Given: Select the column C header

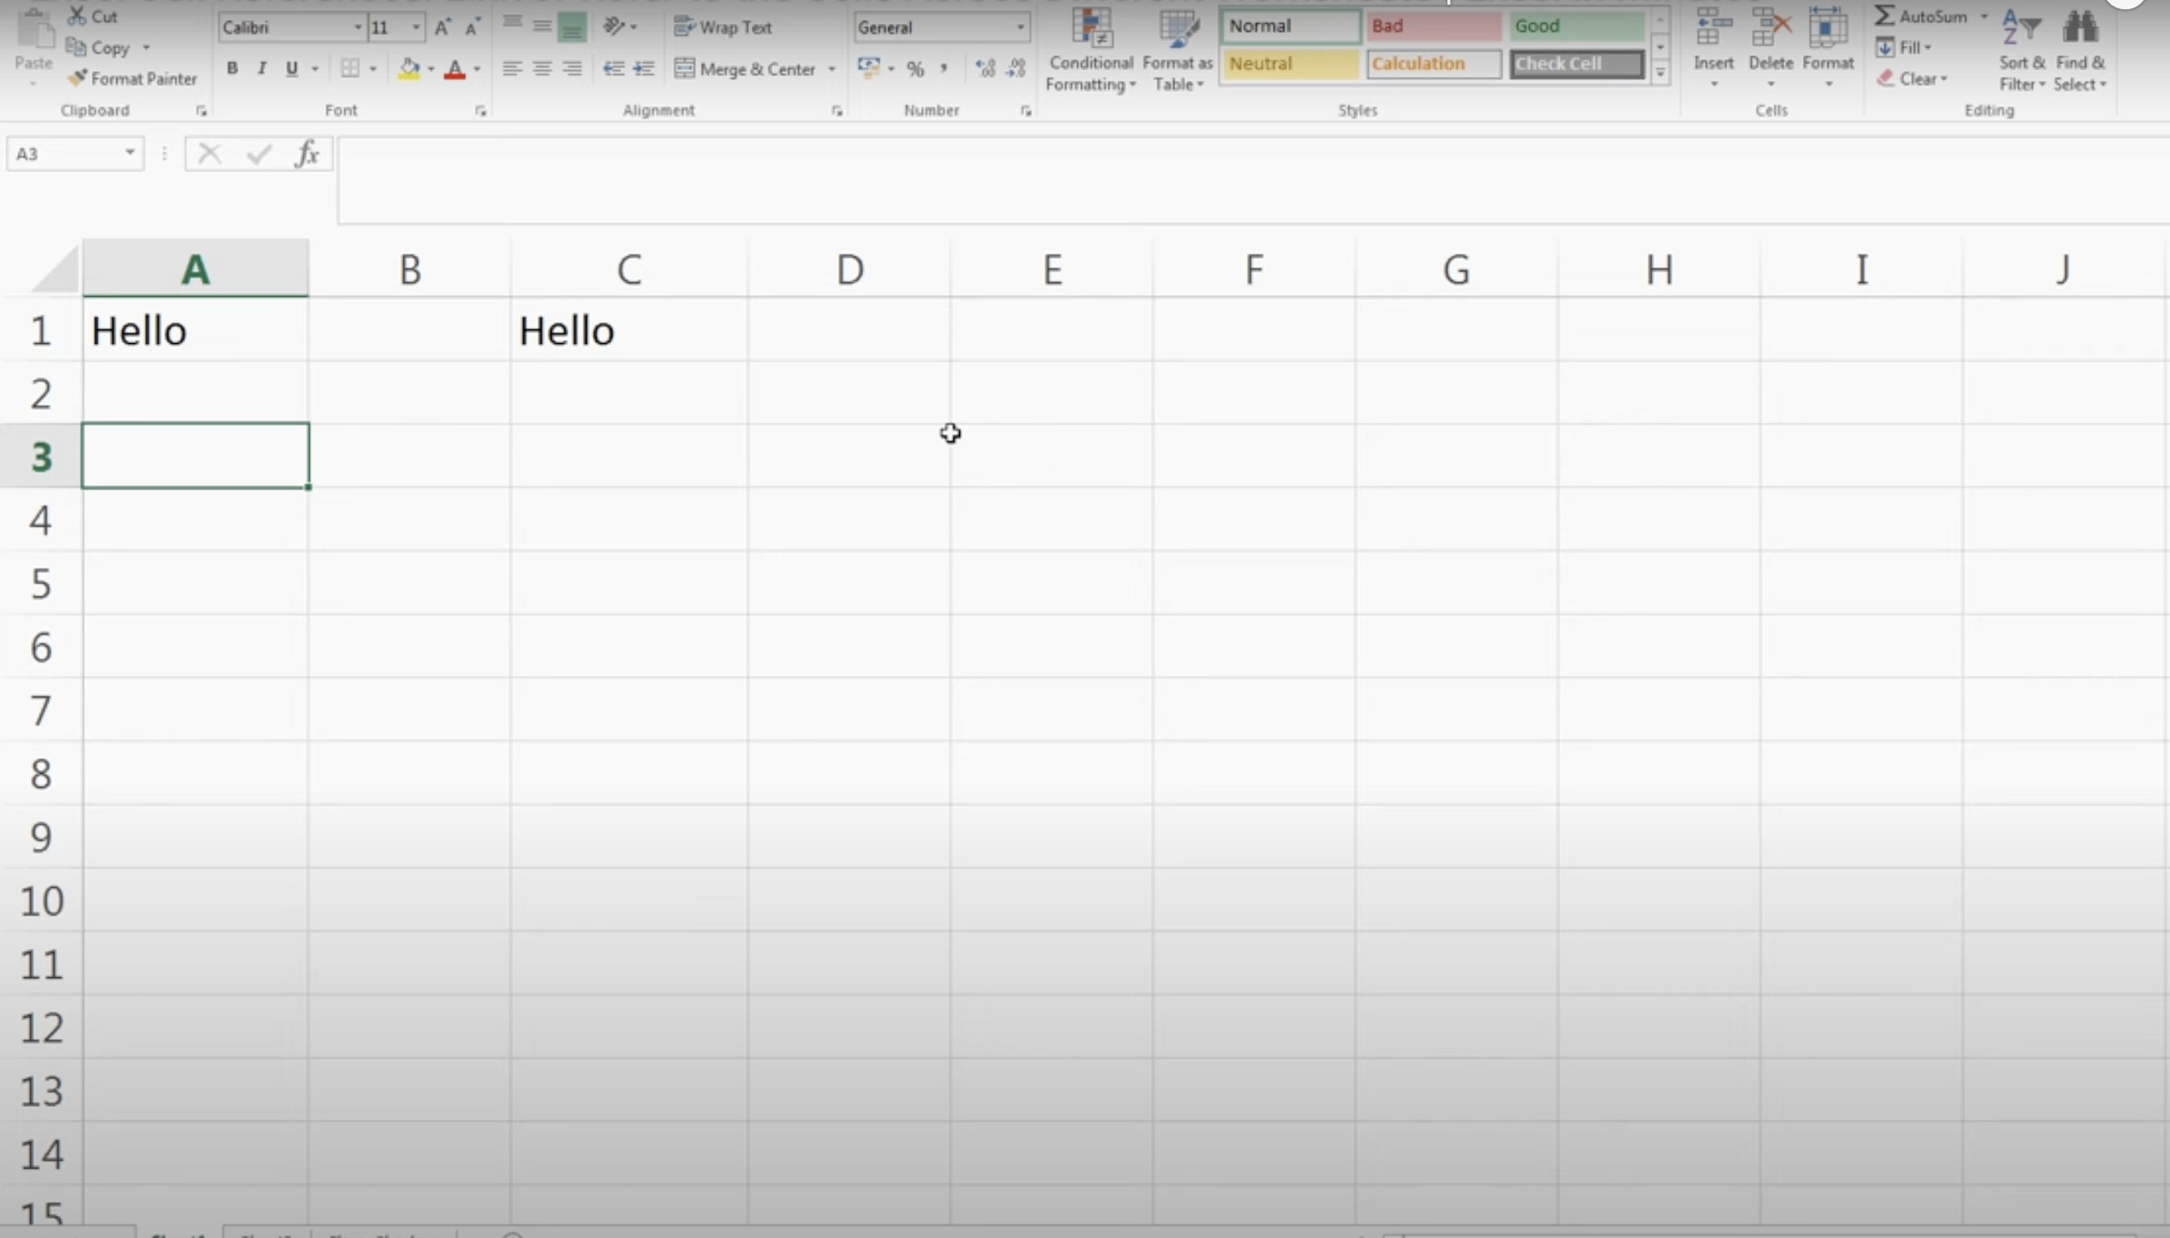Looking at the screenshot, I should click(x=629, y=269).
